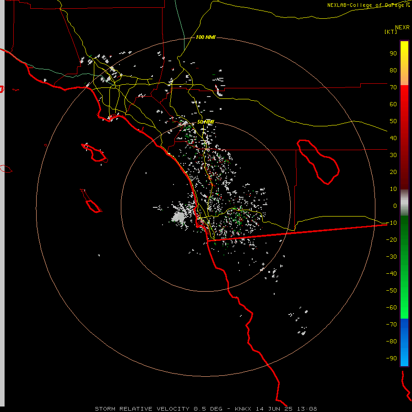
Task: Select the 80 knot scale label
Action: [x=393, y=70]
